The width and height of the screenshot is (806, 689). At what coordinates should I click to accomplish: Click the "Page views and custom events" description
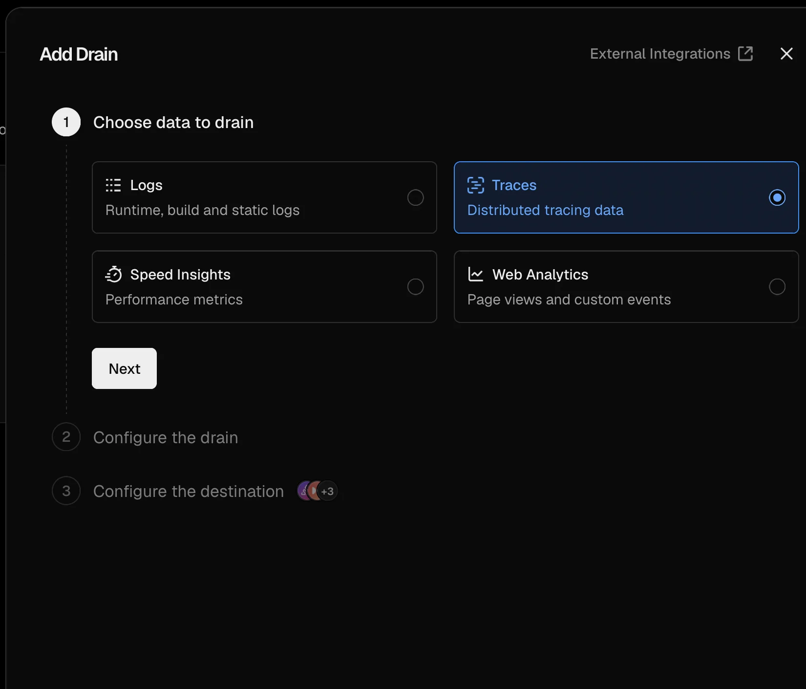tap(569, 300)
